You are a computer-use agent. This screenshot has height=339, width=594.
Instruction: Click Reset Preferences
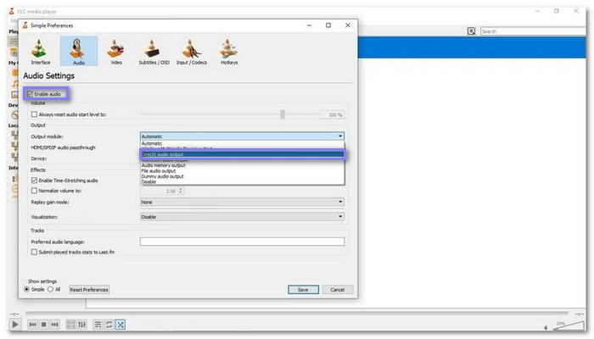coord(89,290)
